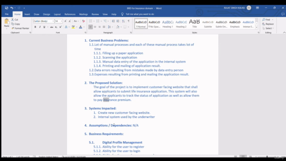Open Paragraph dialog launcher
The height and width of the screenshot is (161, 286).
point(131,33)
